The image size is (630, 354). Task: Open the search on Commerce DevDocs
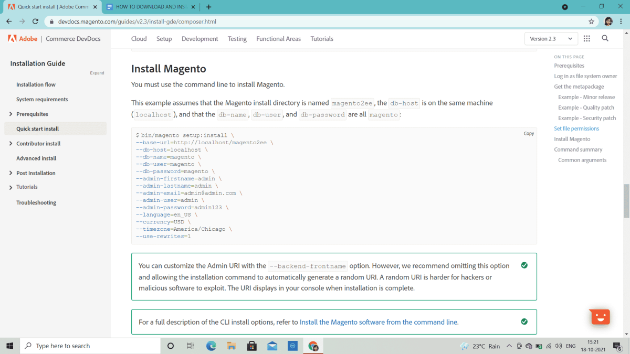pos(605,38)
